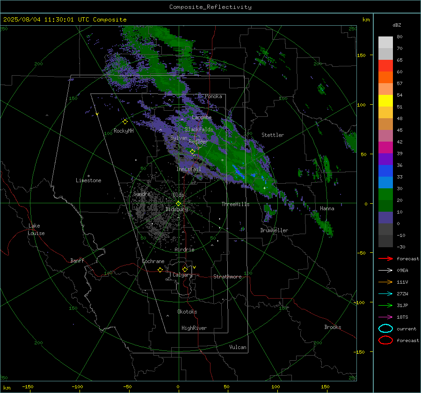Click the Calgary city label
Image resolution: width=421 pixels, height=393 pixels.
pyautogui.click(x=182, y=275)
